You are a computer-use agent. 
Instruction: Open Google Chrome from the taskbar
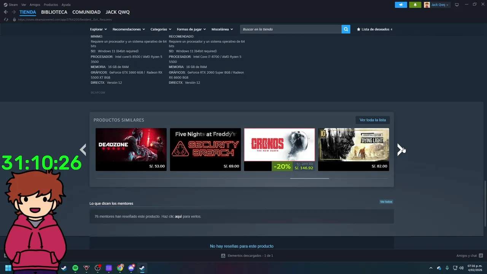pos(120,268)
